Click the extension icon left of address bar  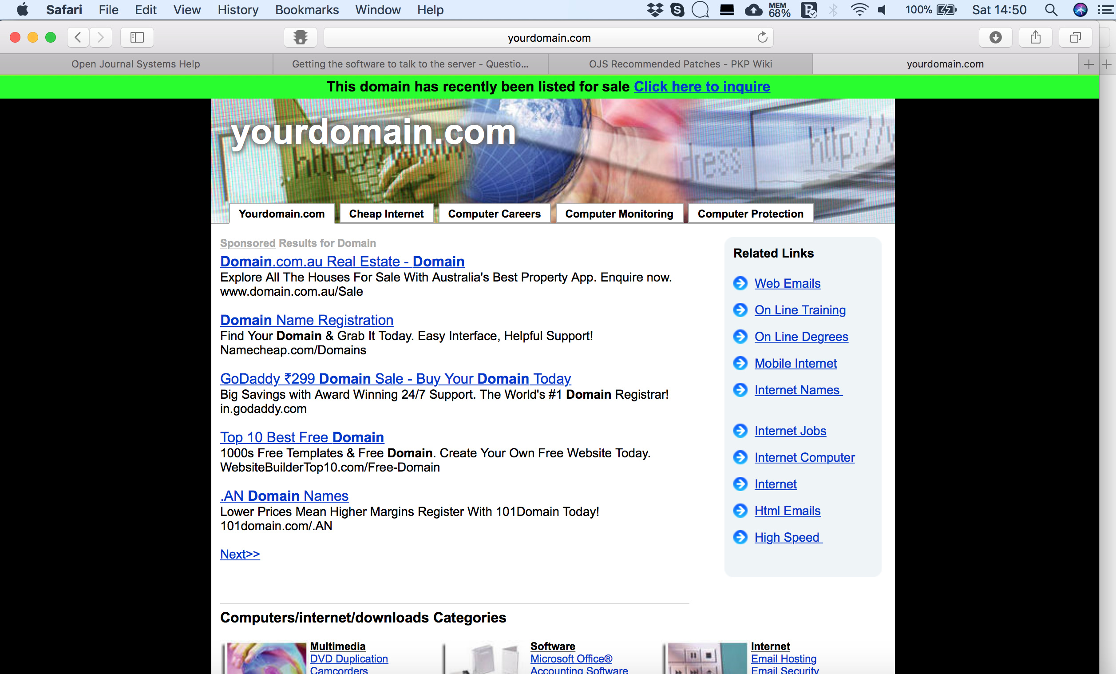coord(300,37)
